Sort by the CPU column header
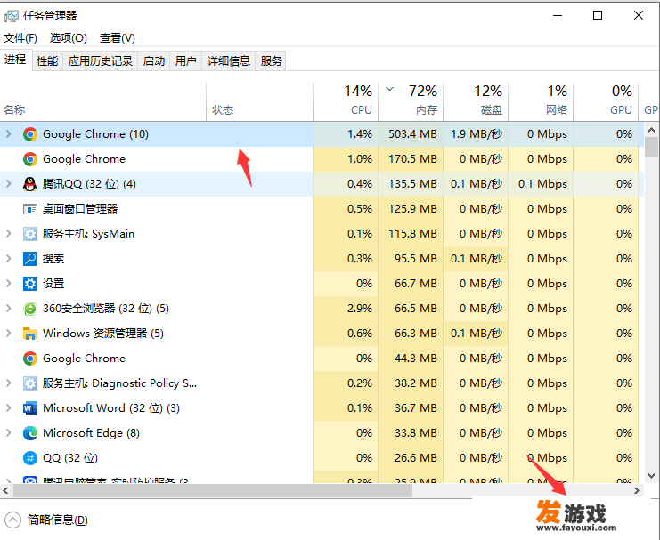This screenshot has width=660, height=540. (346, 101)
